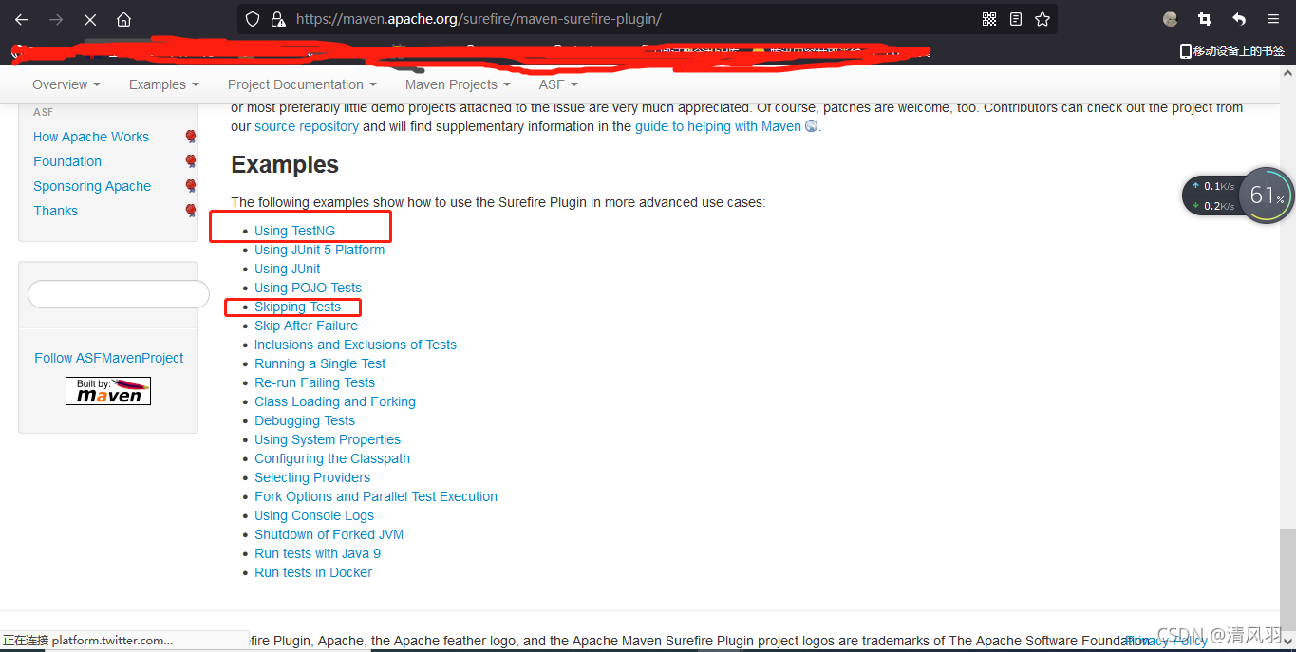Open the Re-run Failing Tests link
This screenshot has height=652, width=1296.
tap(314, 382)
